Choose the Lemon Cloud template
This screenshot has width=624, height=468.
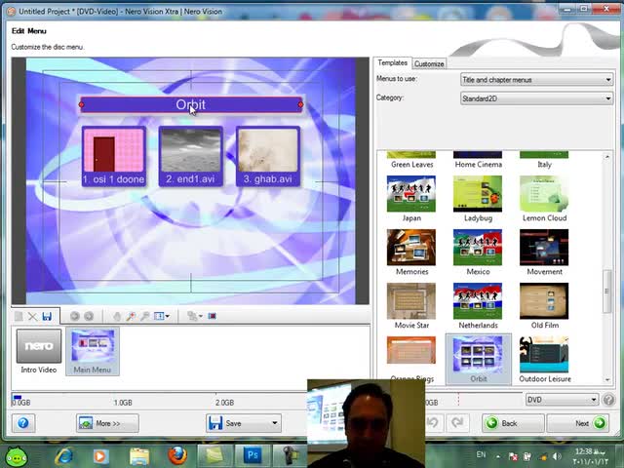[544, 199]
